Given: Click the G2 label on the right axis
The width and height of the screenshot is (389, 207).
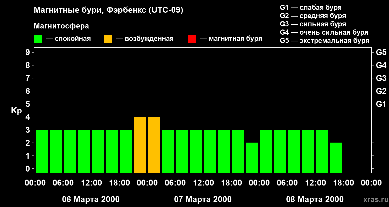Looking at the screenshot, I should tap(381, 91).
